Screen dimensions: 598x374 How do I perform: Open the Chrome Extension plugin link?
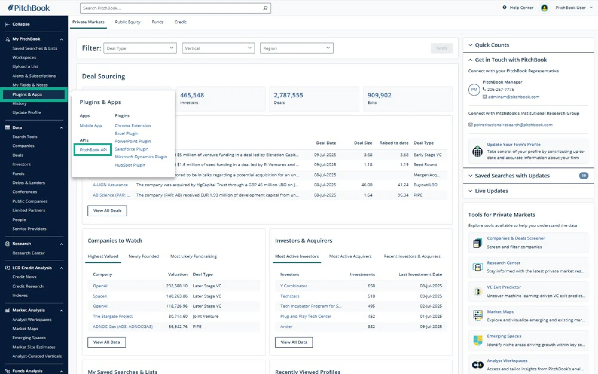(133, 126)
